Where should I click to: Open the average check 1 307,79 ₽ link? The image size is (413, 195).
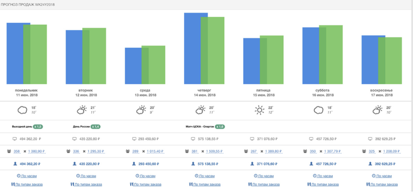(333, 151)
